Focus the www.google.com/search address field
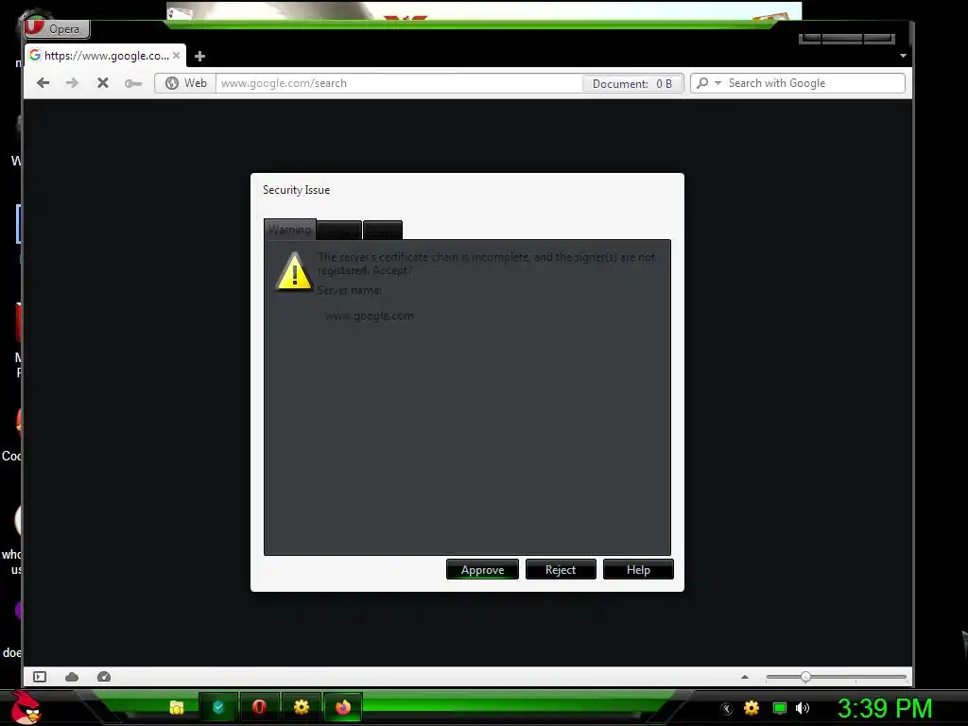 click(398, 83)
